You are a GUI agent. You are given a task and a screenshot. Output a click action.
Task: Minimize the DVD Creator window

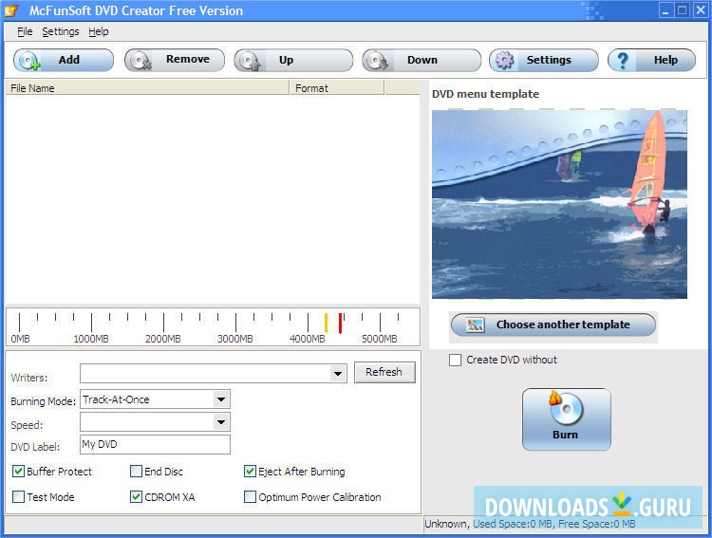click(665, 10)
